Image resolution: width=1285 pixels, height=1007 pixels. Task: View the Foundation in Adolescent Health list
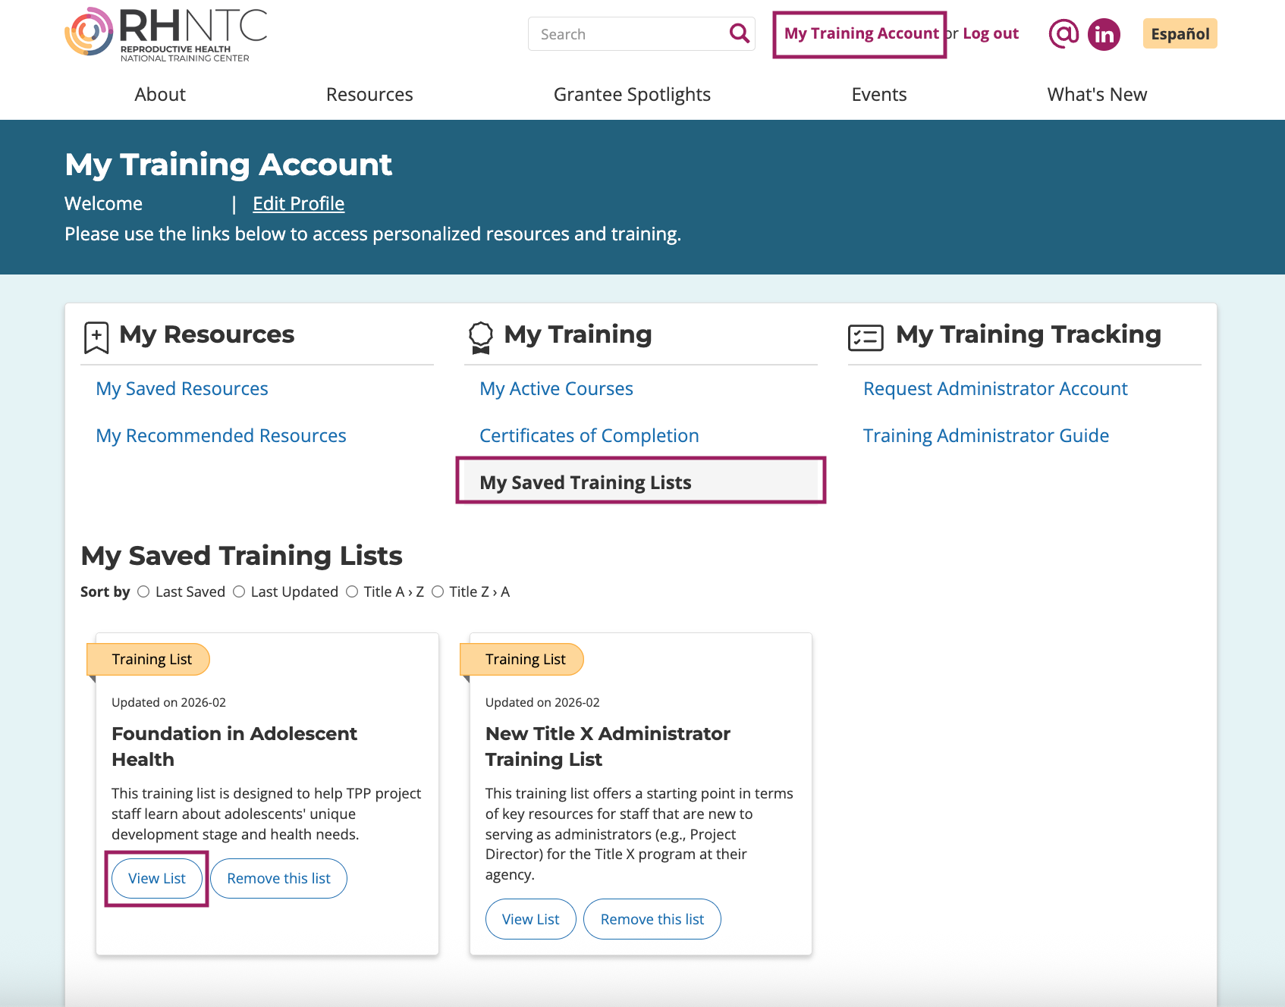click(x=156, y=878)
